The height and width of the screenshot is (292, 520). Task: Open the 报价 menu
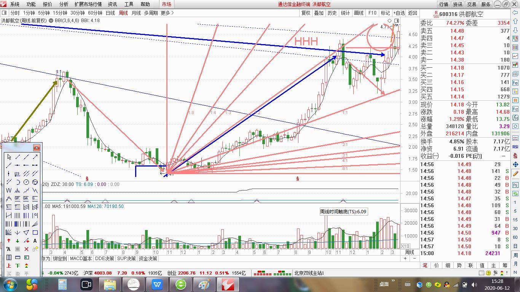point(48,4)
